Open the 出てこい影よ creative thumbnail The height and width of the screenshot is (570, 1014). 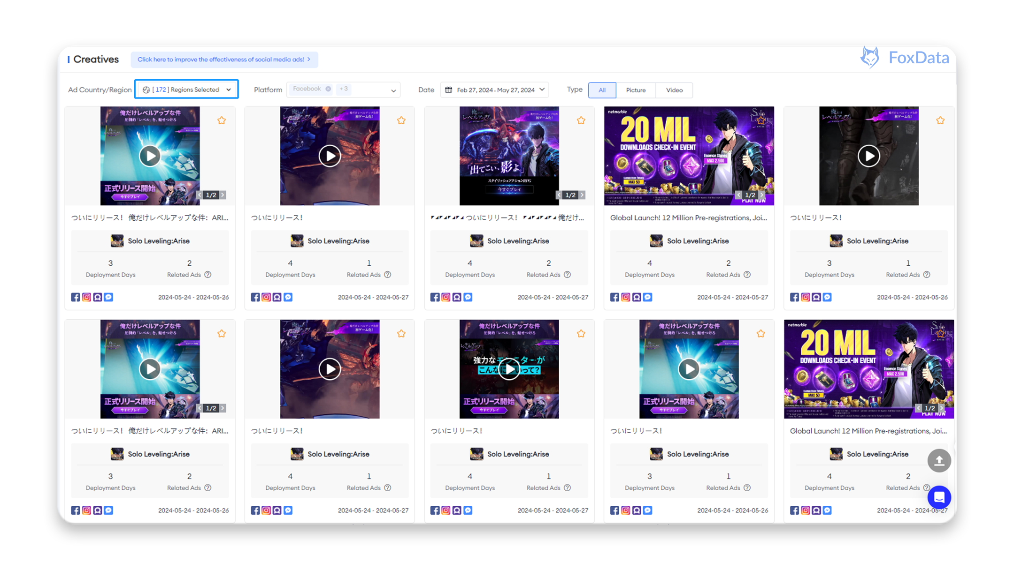tap(509, 156)
